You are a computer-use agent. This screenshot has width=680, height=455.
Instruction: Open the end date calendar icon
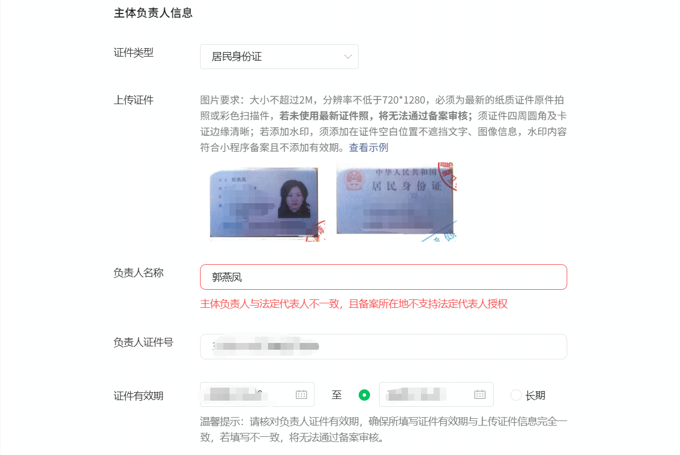pyautogui.click(x=480, y=394)
